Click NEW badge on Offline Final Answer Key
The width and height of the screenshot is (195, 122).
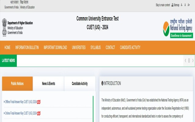(39, 102)
